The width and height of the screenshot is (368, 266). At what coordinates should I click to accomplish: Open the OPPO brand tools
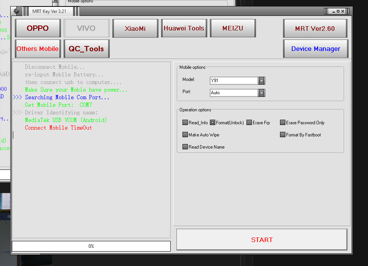coord(38,28)
